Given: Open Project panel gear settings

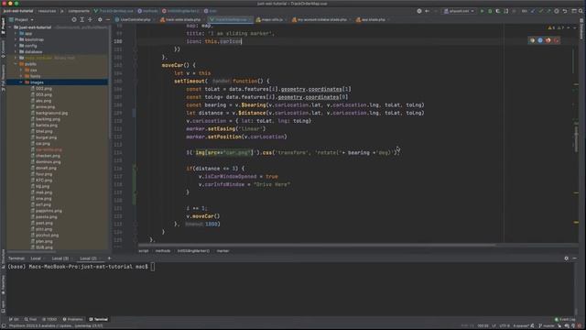Looking at the screenshot, I should (x=100, y=19).
